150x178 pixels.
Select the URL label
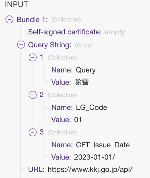tap(36, 169)
